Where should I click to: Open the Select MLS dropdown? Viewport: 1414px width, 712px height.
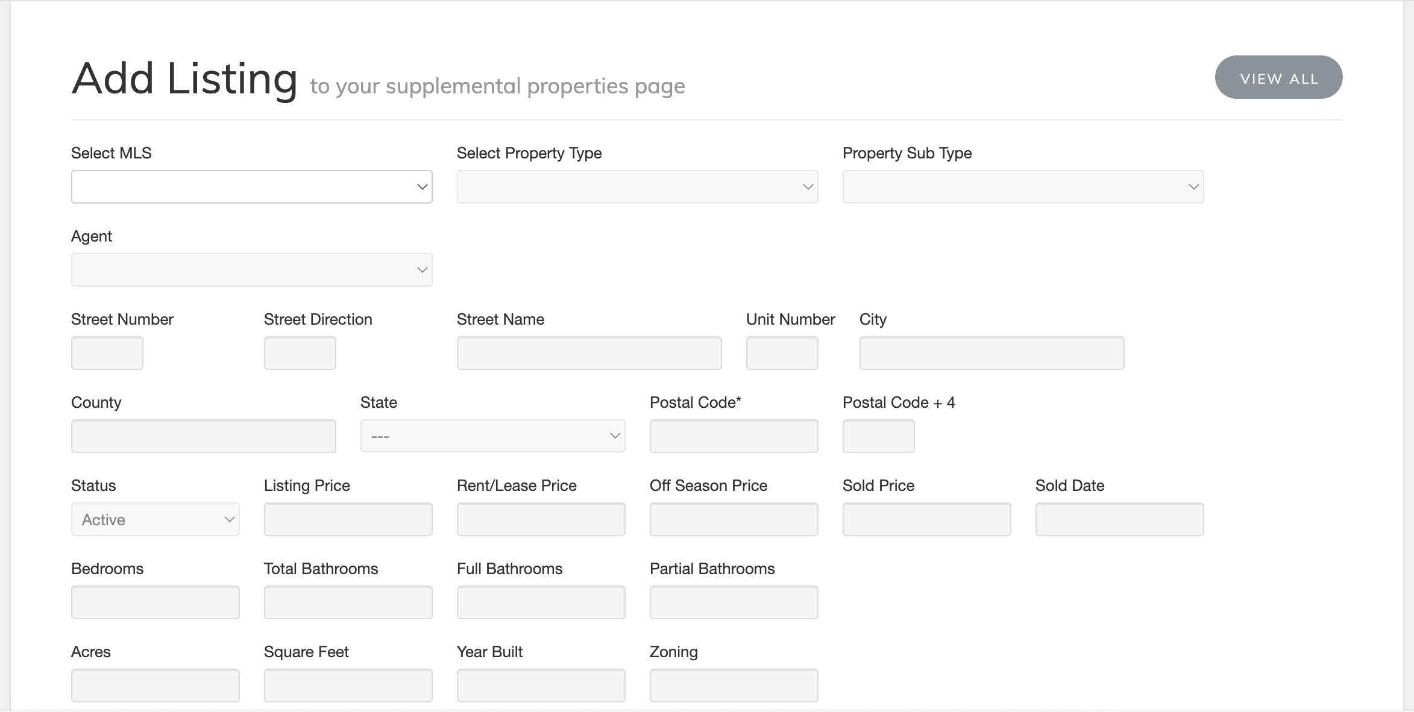pyautogui.click(x=251, y=187)
